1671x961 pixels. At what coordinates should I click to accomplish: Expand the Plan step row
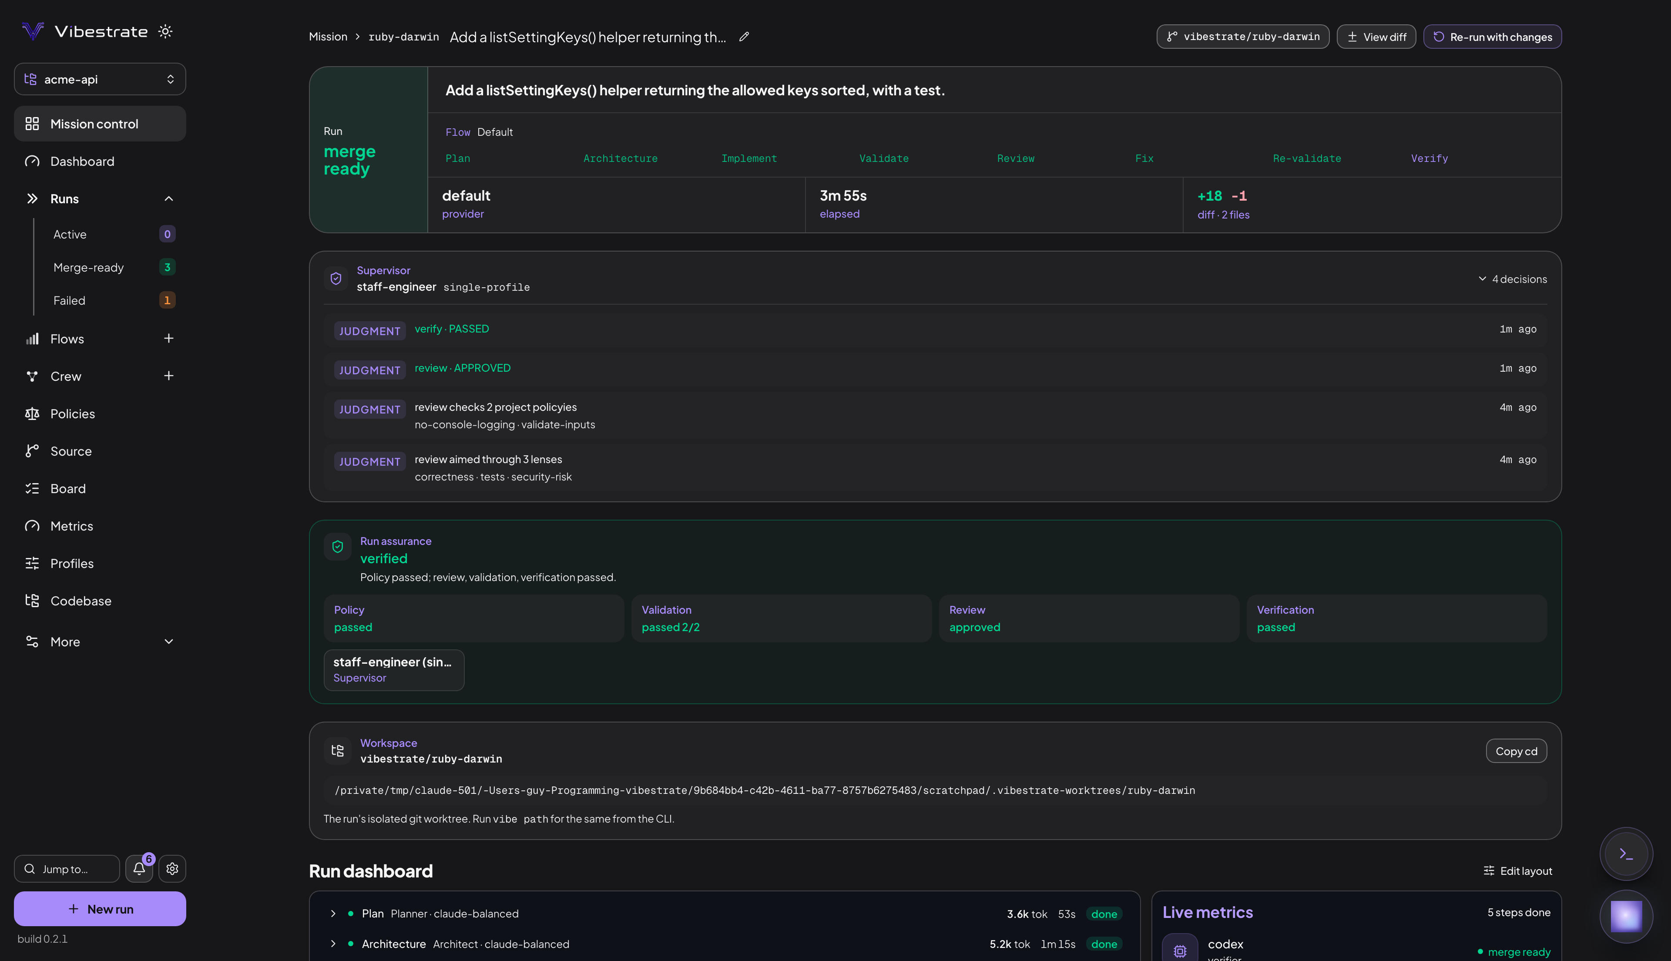click(726, 914)
